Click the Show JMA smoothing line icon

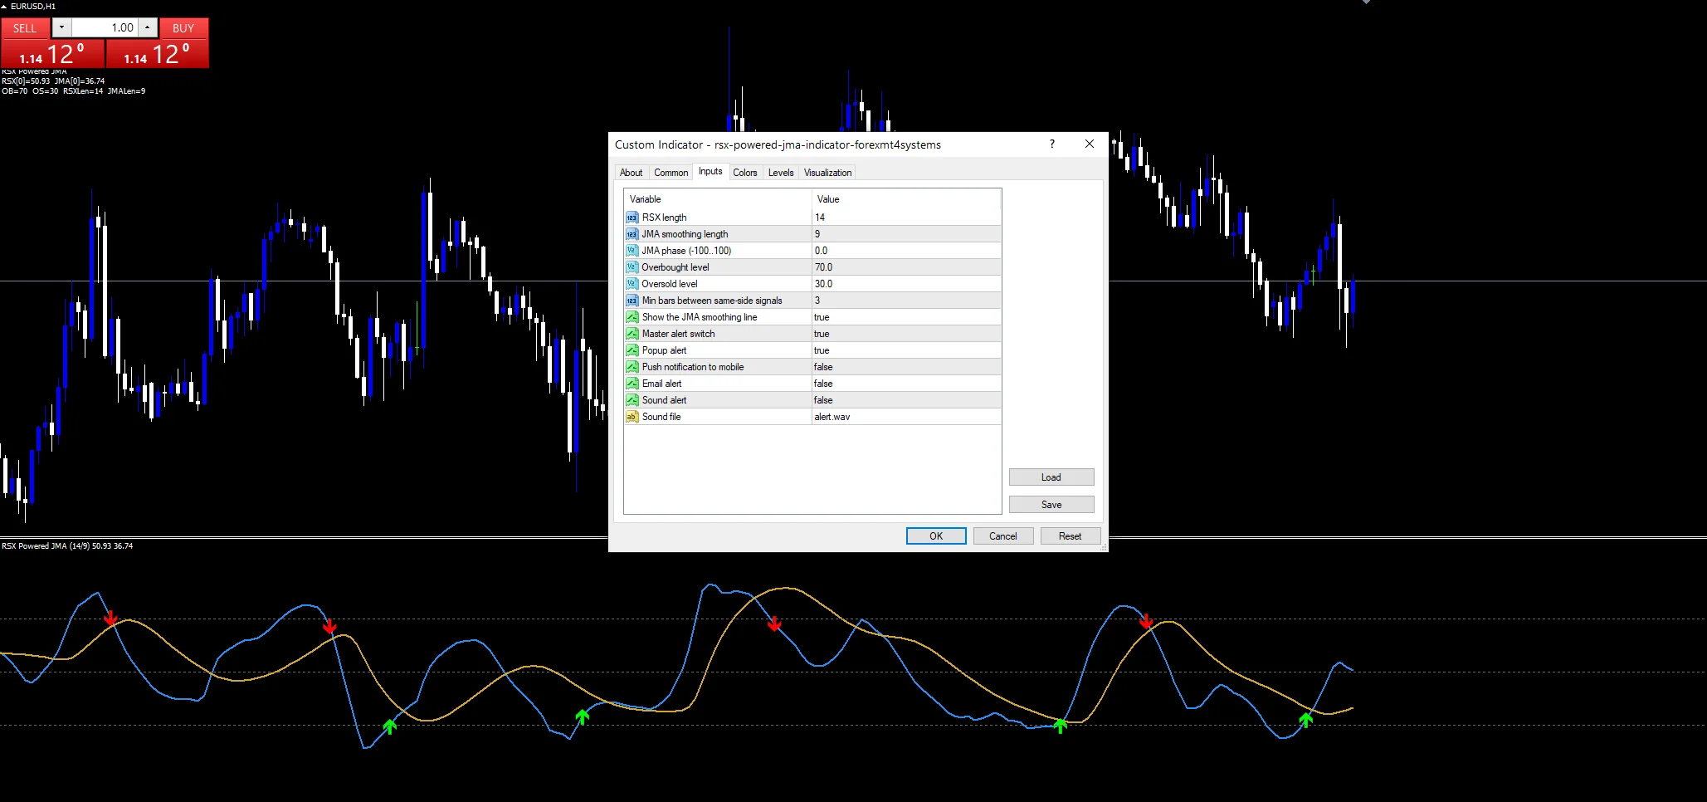coord(632,317)
